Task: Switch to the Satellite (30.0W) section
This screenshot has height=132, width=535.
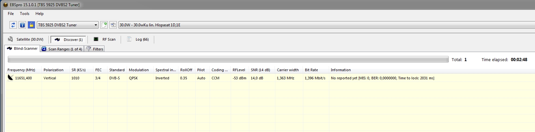Action: (26, 40)
